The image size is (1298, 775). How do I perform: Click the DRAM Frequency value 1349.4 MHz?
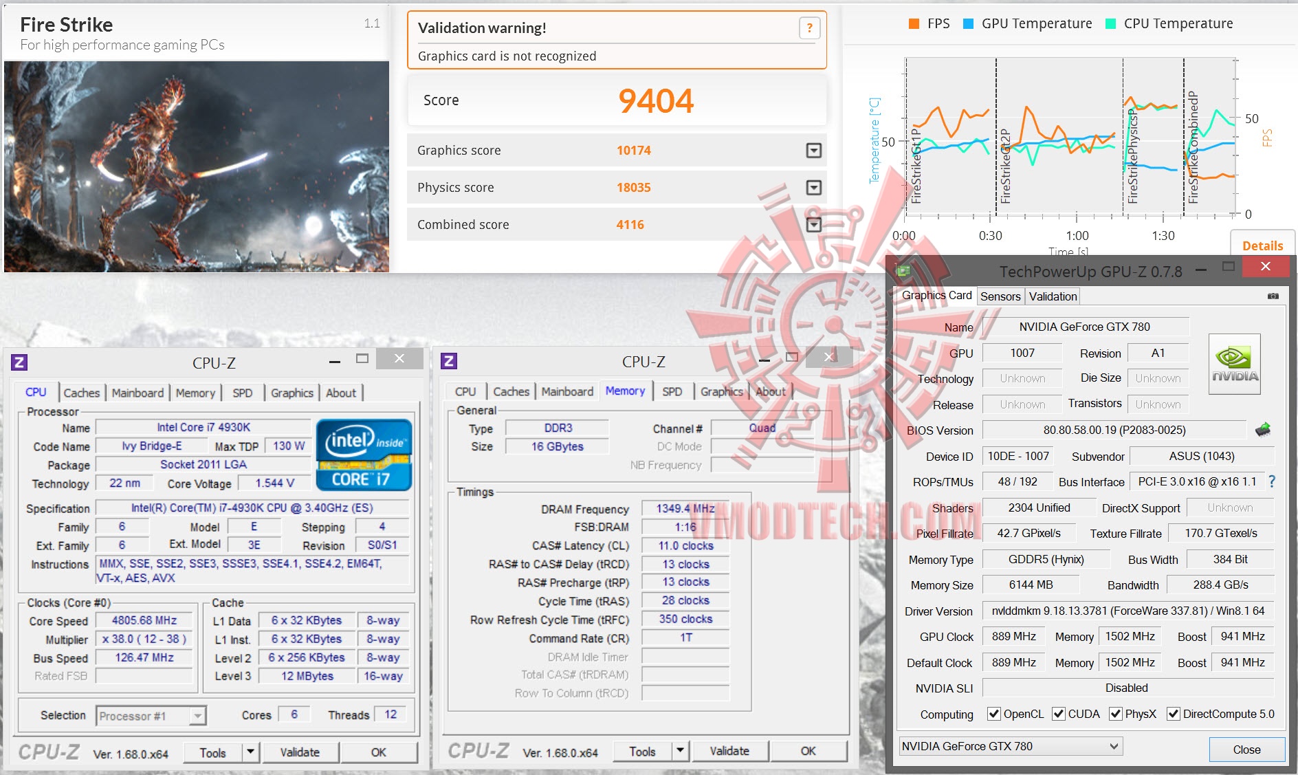(685, 508)
